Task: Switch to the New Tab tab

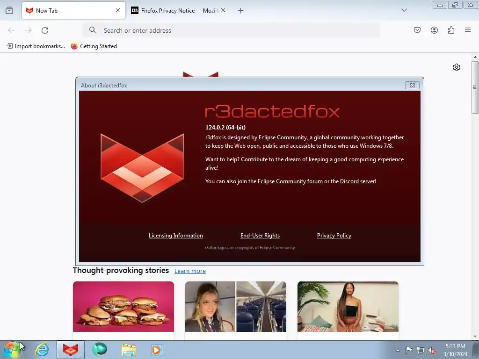Action: click(x=73, y=10)
